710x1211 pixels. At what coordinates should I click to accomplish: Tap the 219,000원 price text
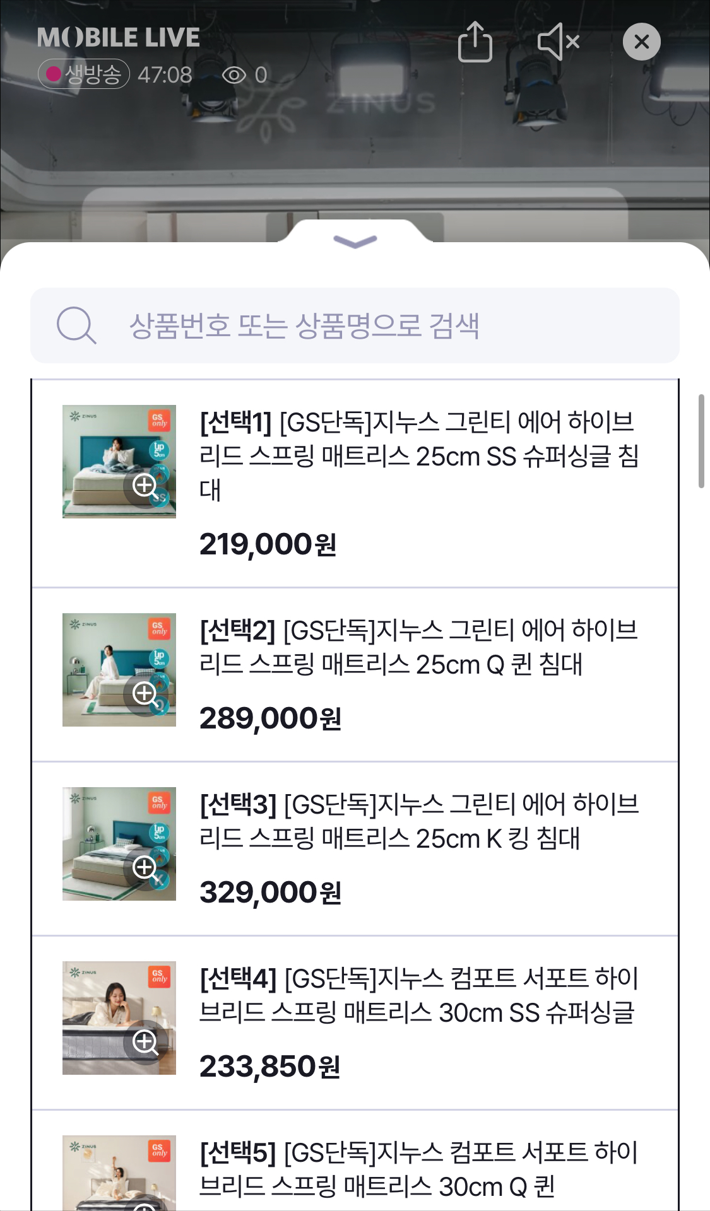(x=268, y=544)
